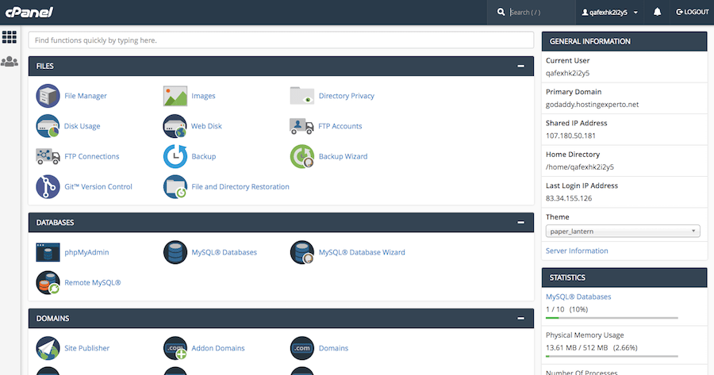This screenshot has height=375, width=714.
Task: Click the Backup Wizard text link
Action: 343,156
